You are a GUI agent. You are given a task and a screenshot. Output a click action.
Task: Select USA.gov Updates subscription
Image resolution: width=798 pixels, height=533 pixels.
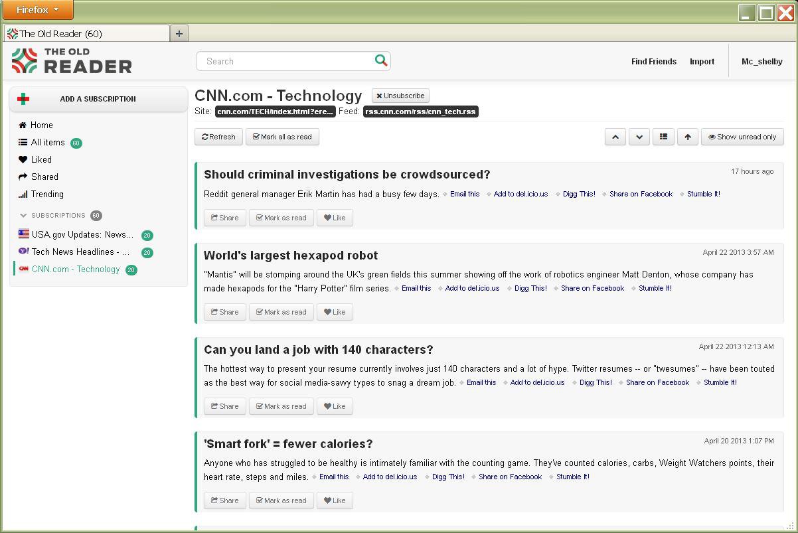[82, 234]
